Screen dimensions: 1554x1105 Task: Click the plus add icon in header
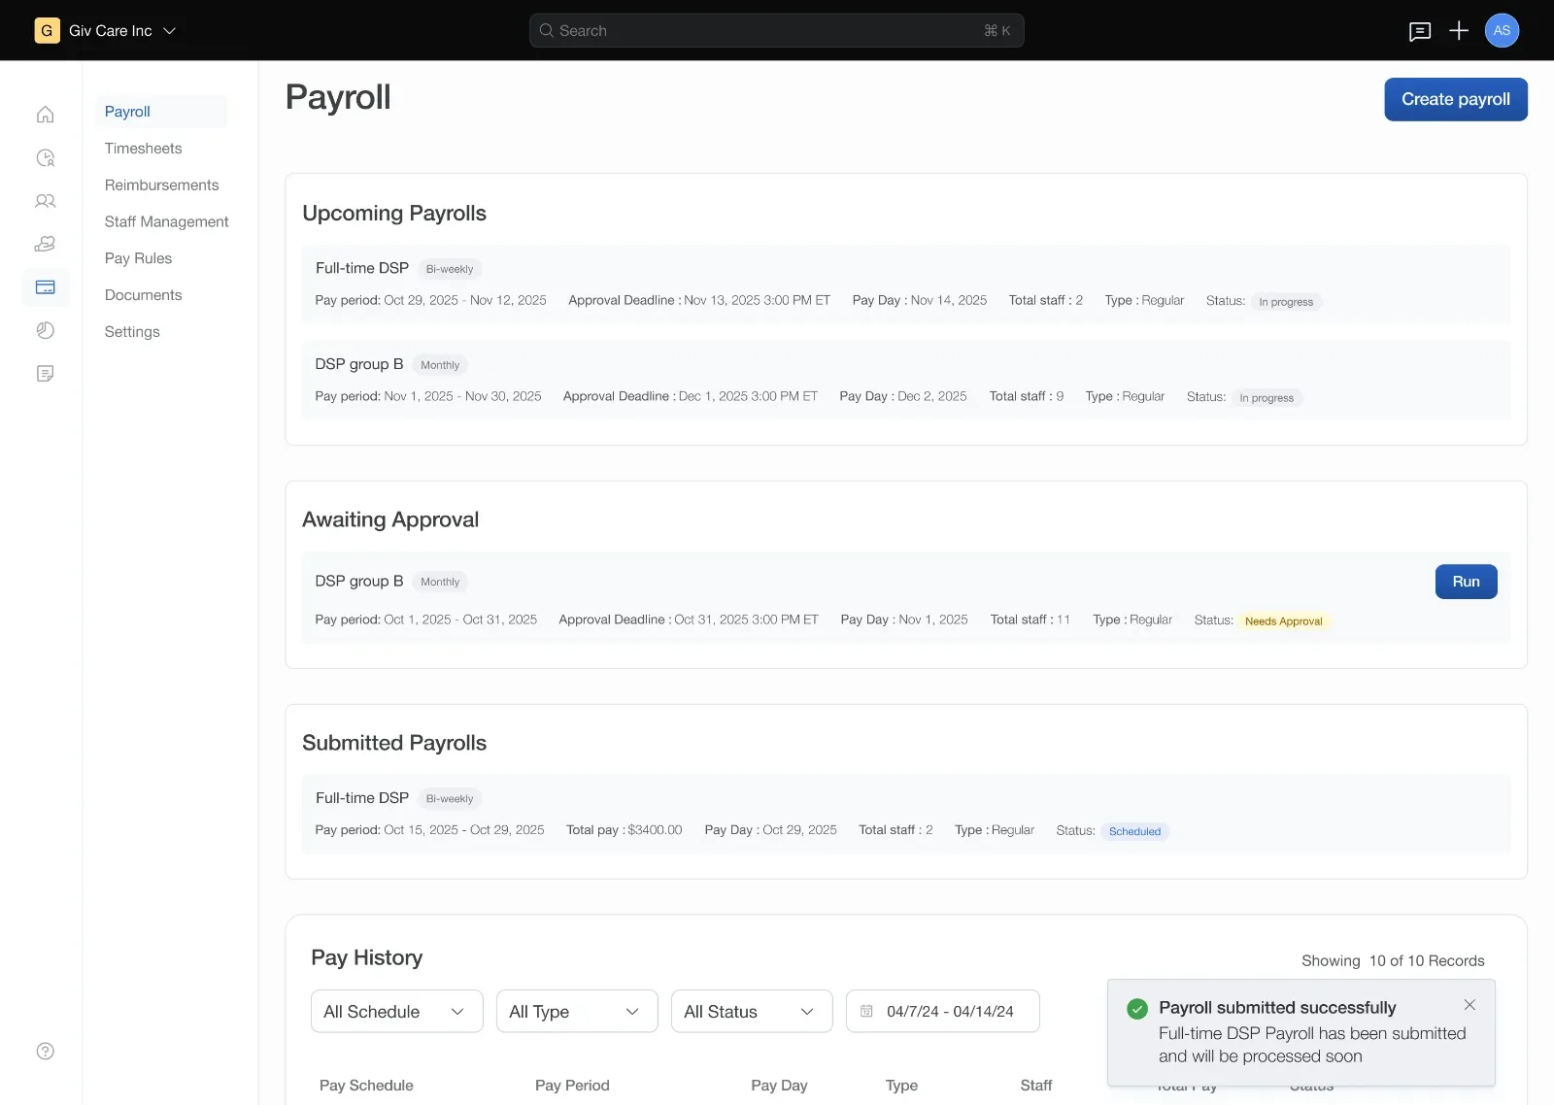point(1458,31)
